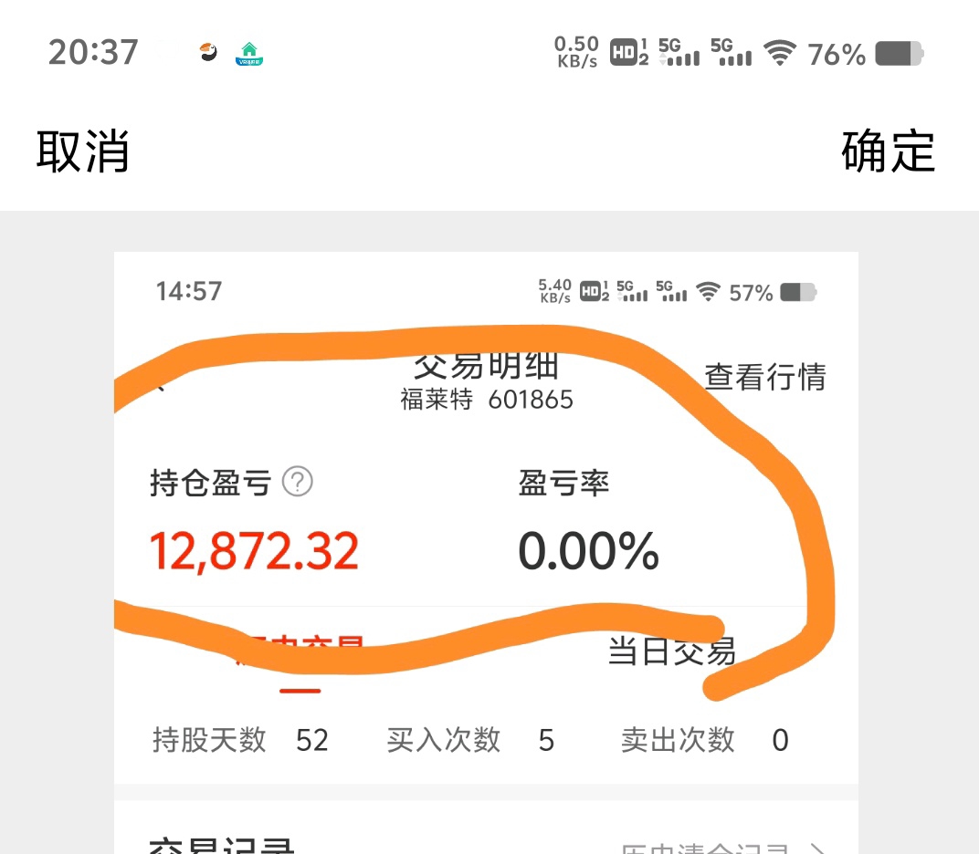
Task: Tap the WiFi icon in status bar
Action: (x=781, y=53)
